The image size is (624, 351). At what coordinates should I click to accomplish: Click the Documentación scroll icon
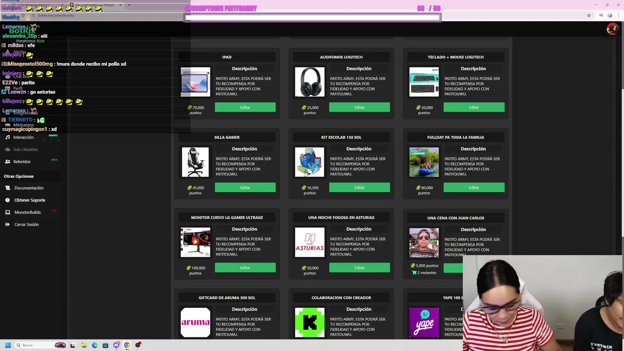7,188
